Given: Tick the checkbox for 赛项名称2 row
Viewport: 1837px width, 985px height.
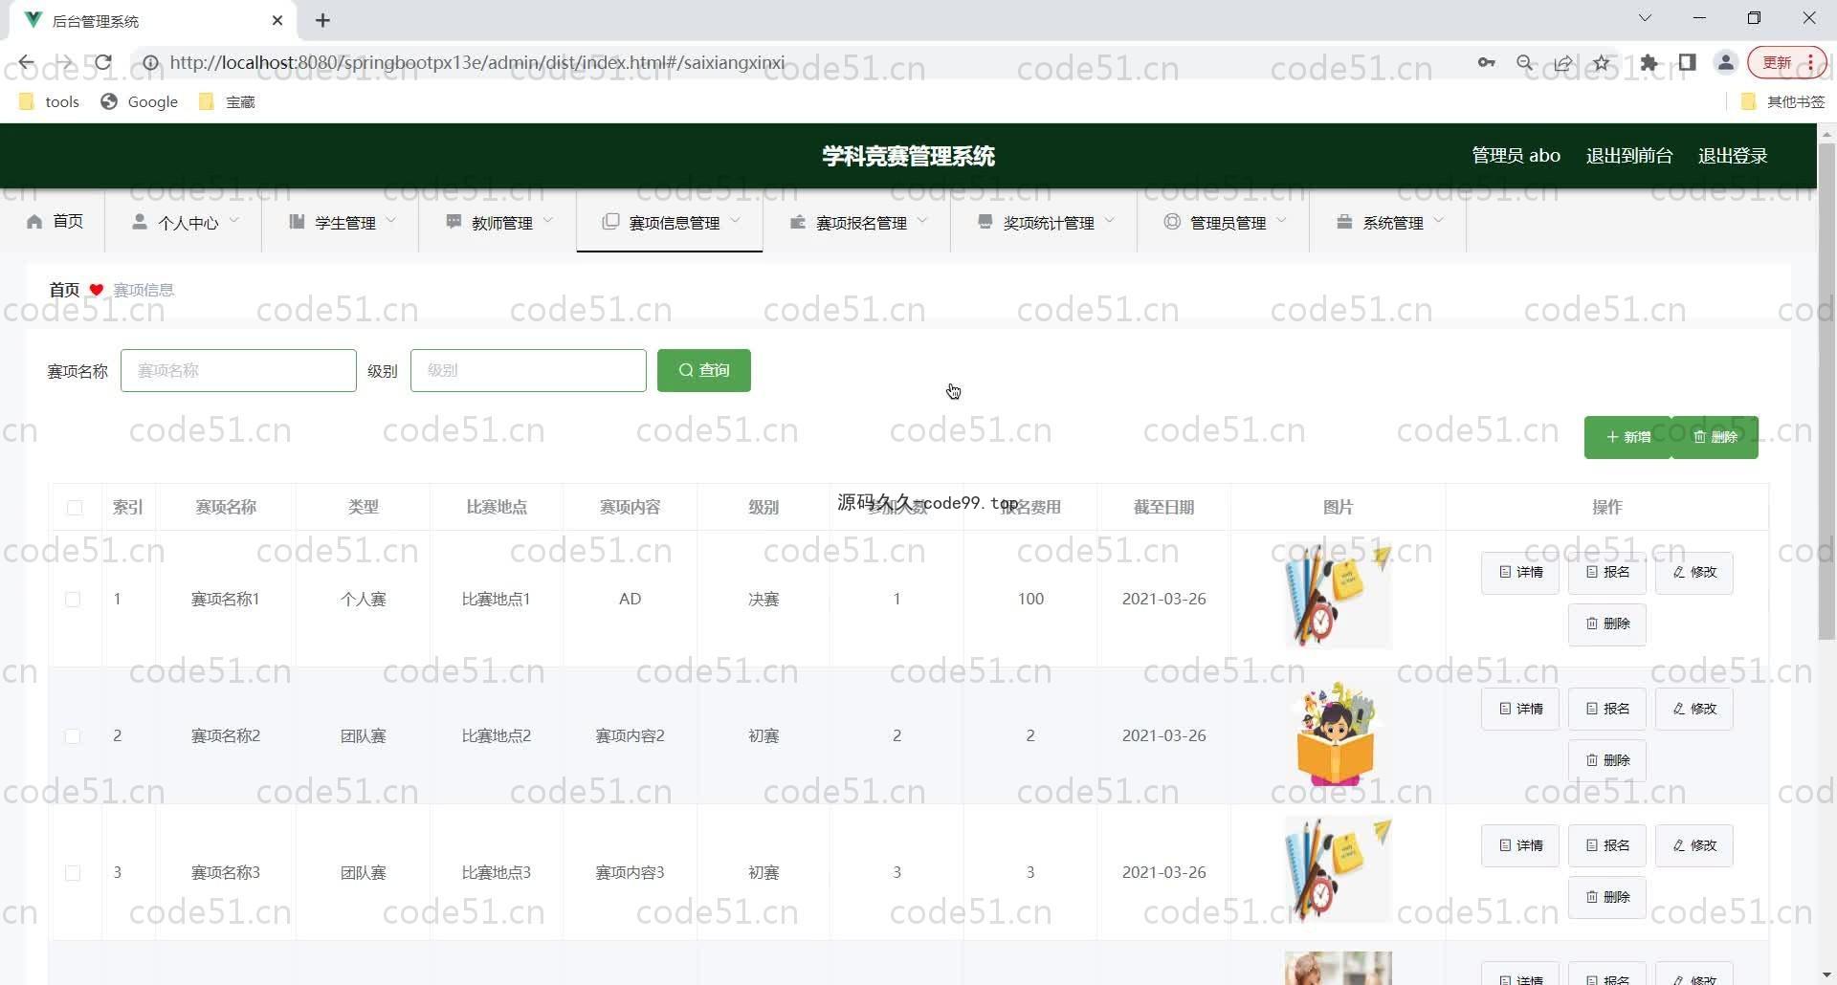Looking at the screenshot, I should pos(73,736).
